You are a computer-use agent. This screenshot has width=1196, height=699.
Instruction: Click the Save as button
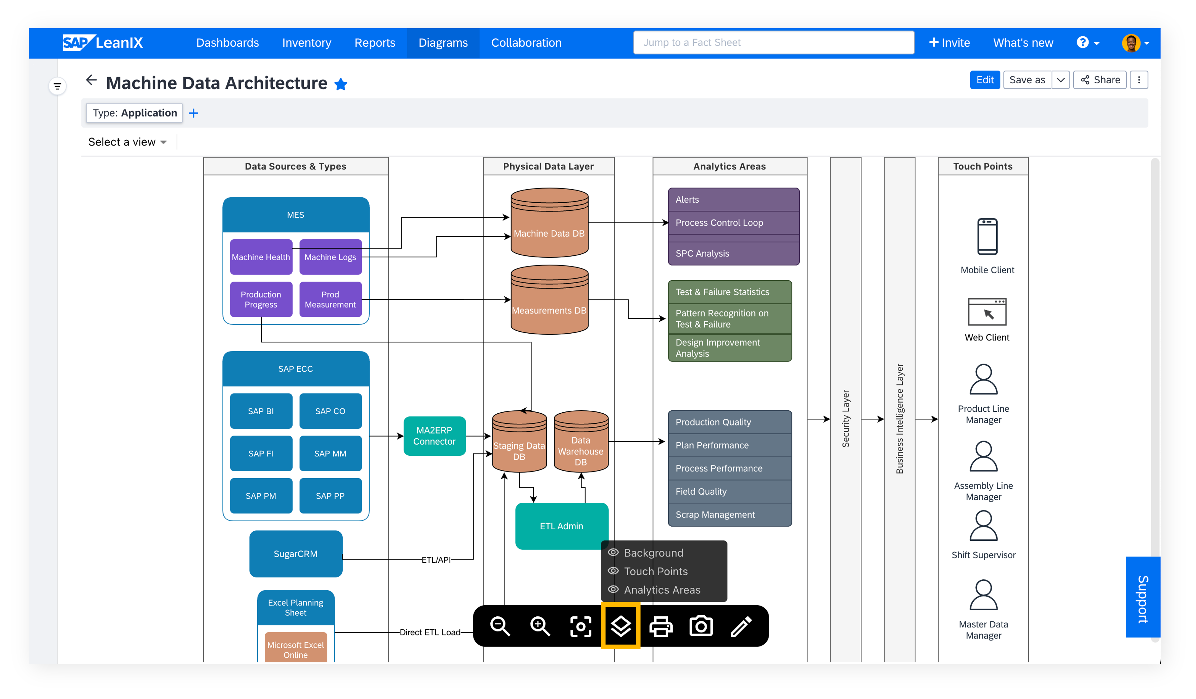(1027, 80)
